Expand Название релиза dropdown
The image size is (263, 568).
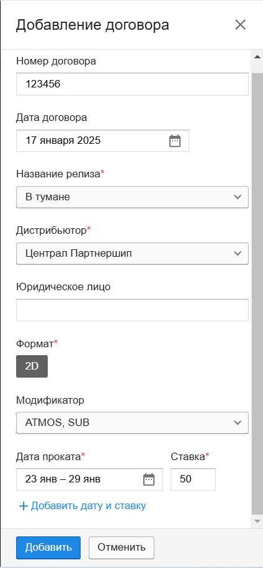pyautogui.click(x=132, y=197)
